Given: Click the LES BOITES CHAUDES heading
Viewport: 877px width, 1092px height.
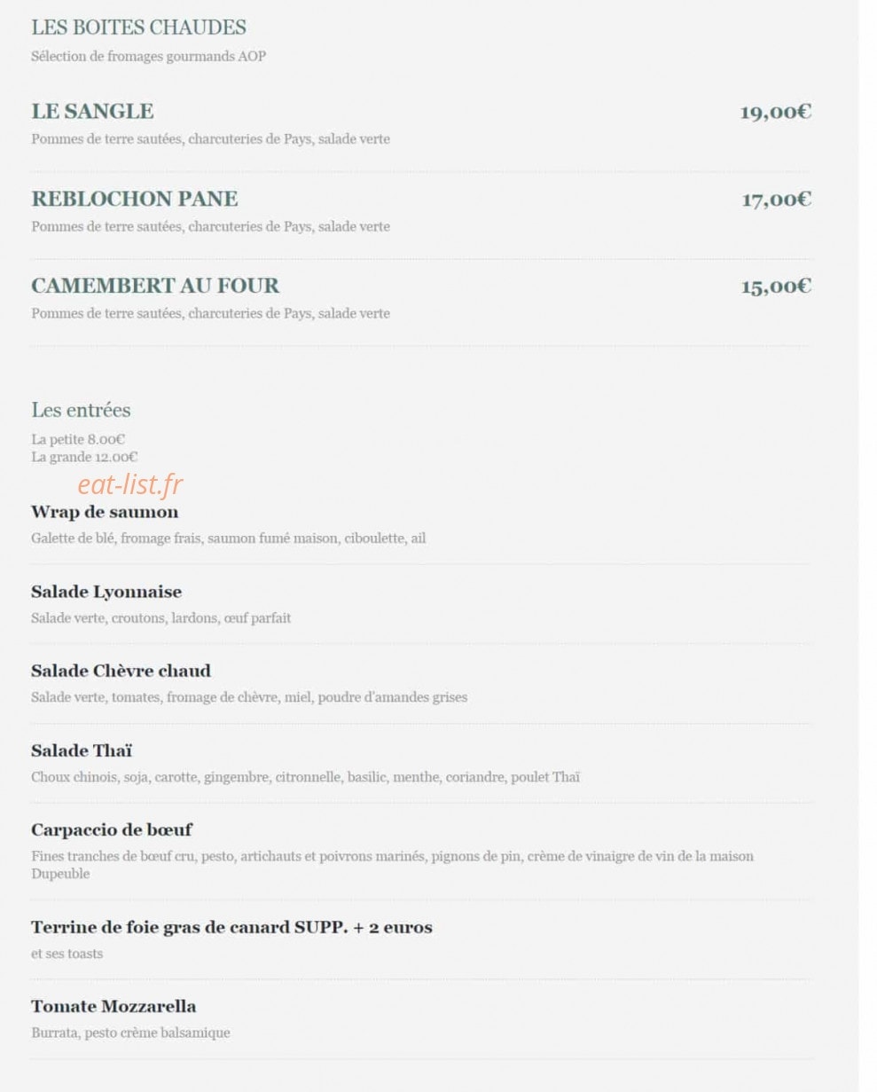Looking at the screenshot, I should point(138,27).
